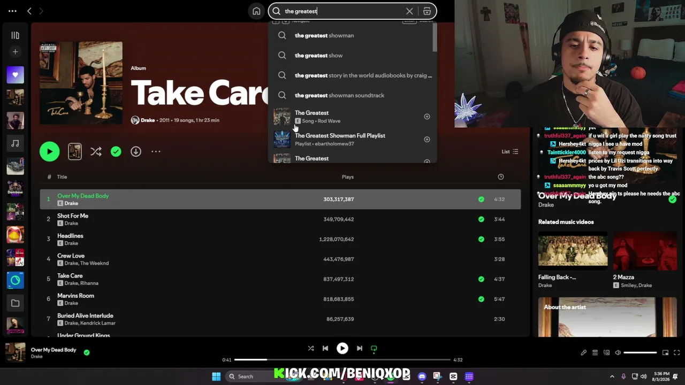Image resolution: width=685 pixels, height=385 pixels.
Task: Sort tracks by duration clock header
Action: click(x=500, y=177)
